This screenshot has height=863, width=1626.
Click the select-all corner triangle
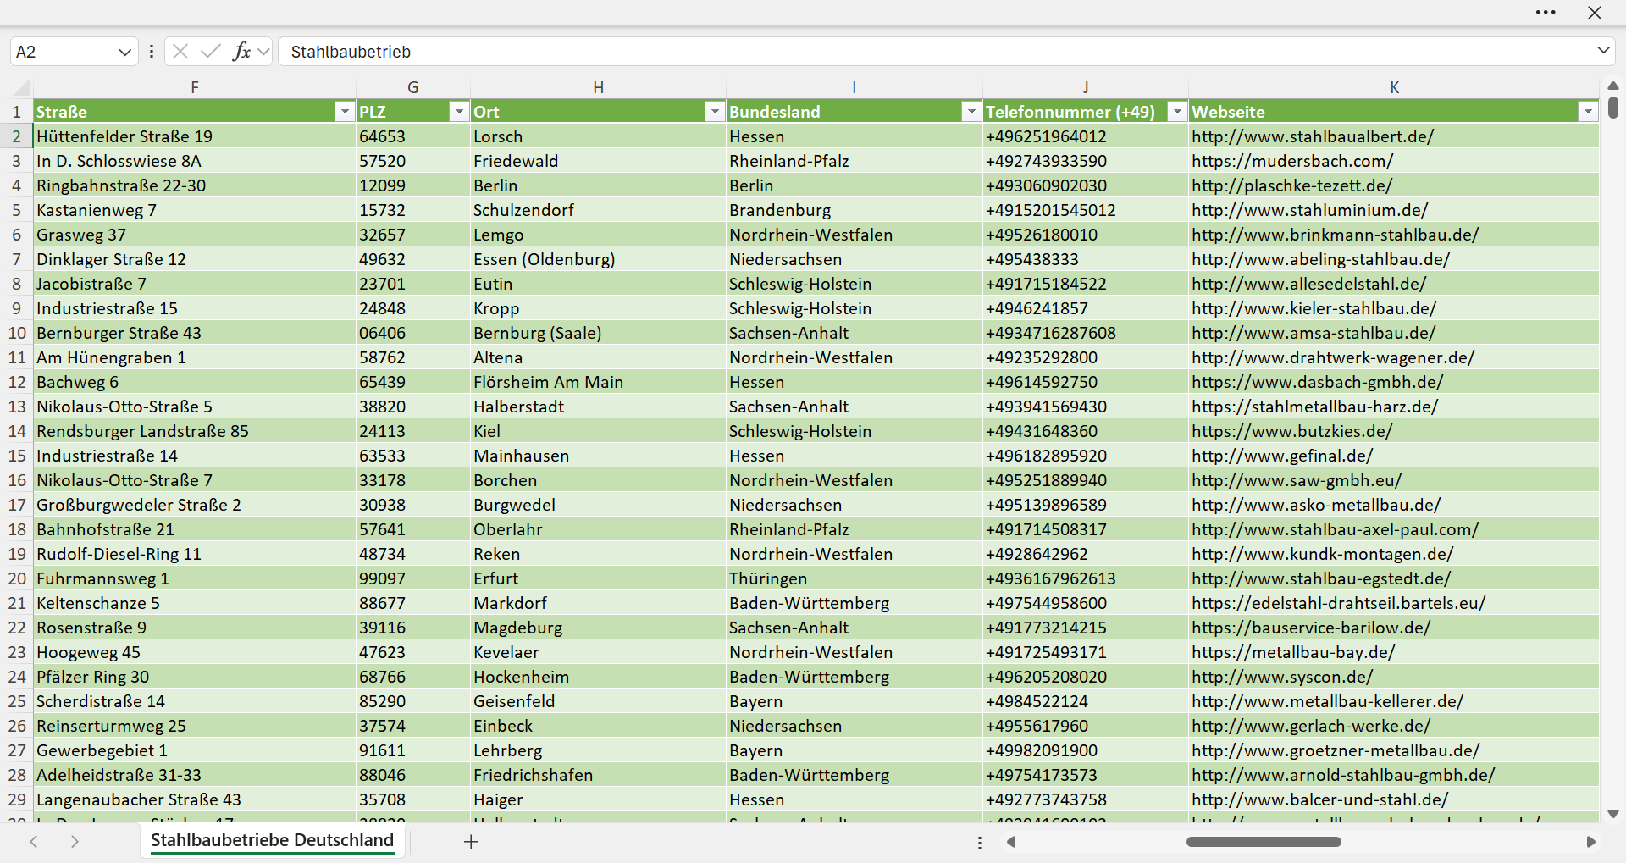(x=23, y=87)
